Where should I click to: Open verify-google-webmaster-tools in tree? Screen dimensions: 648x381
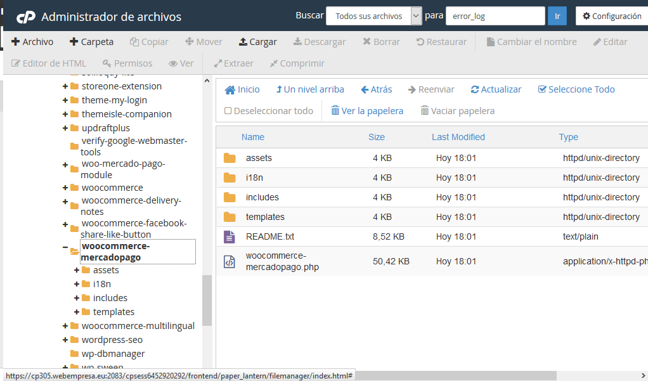coord(134,146)
